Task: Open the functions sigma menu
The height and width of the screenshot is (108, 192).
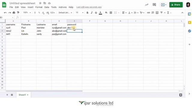Action: click(x=169, y=13)
